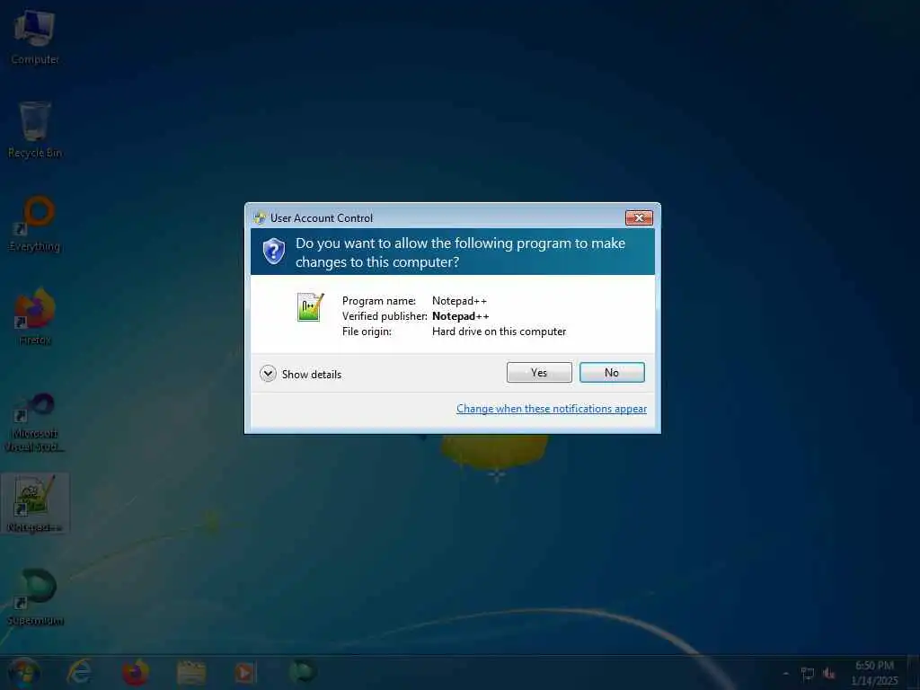Open Windows Media Player from taskbar

tap(245, 672)
